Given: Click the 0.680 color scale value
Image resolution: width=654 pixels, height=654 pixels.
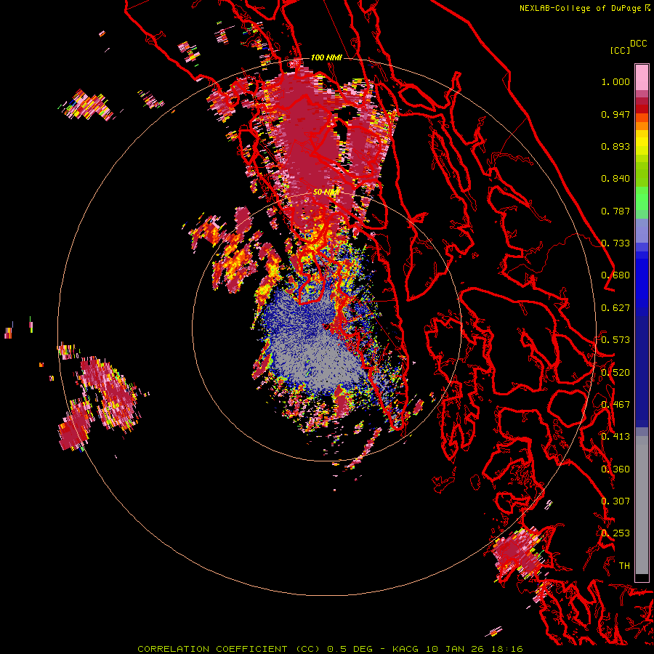Looking at the screenshot, I should click(x=615, y=275).
